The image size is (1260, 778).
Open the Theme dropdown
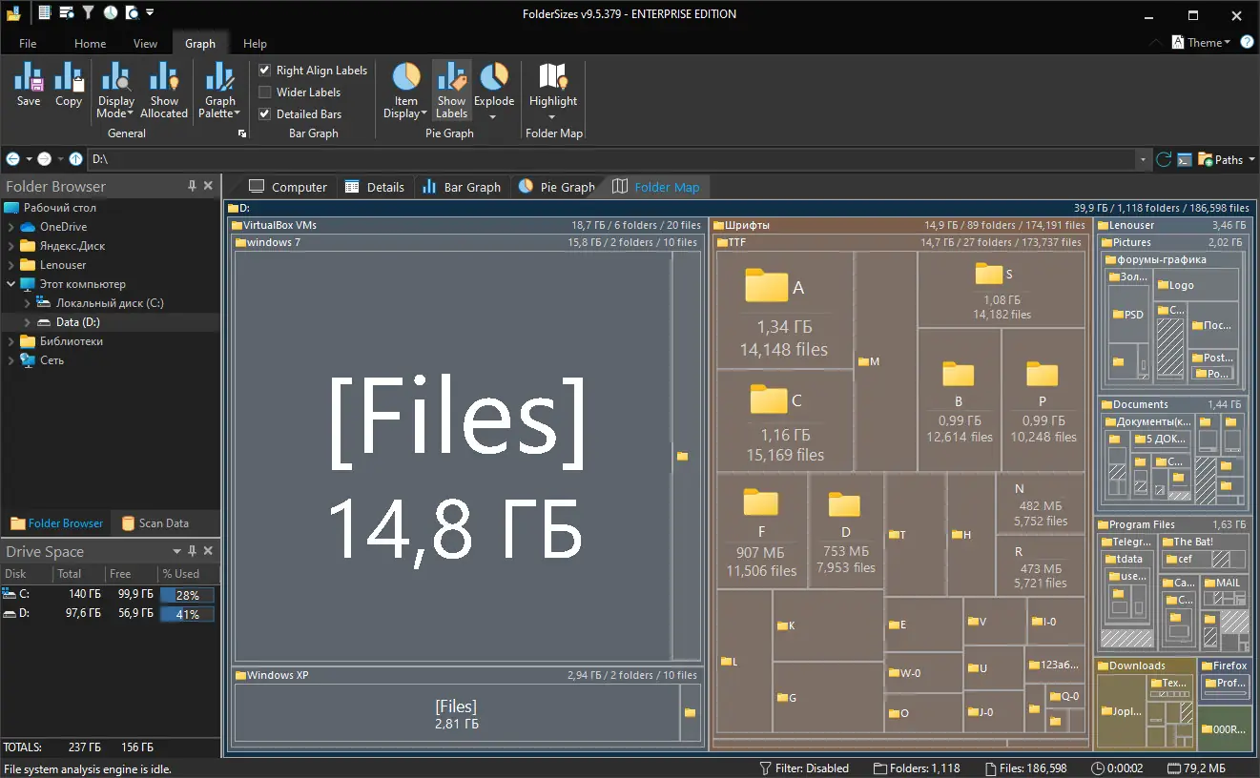tap(1201, 42)
